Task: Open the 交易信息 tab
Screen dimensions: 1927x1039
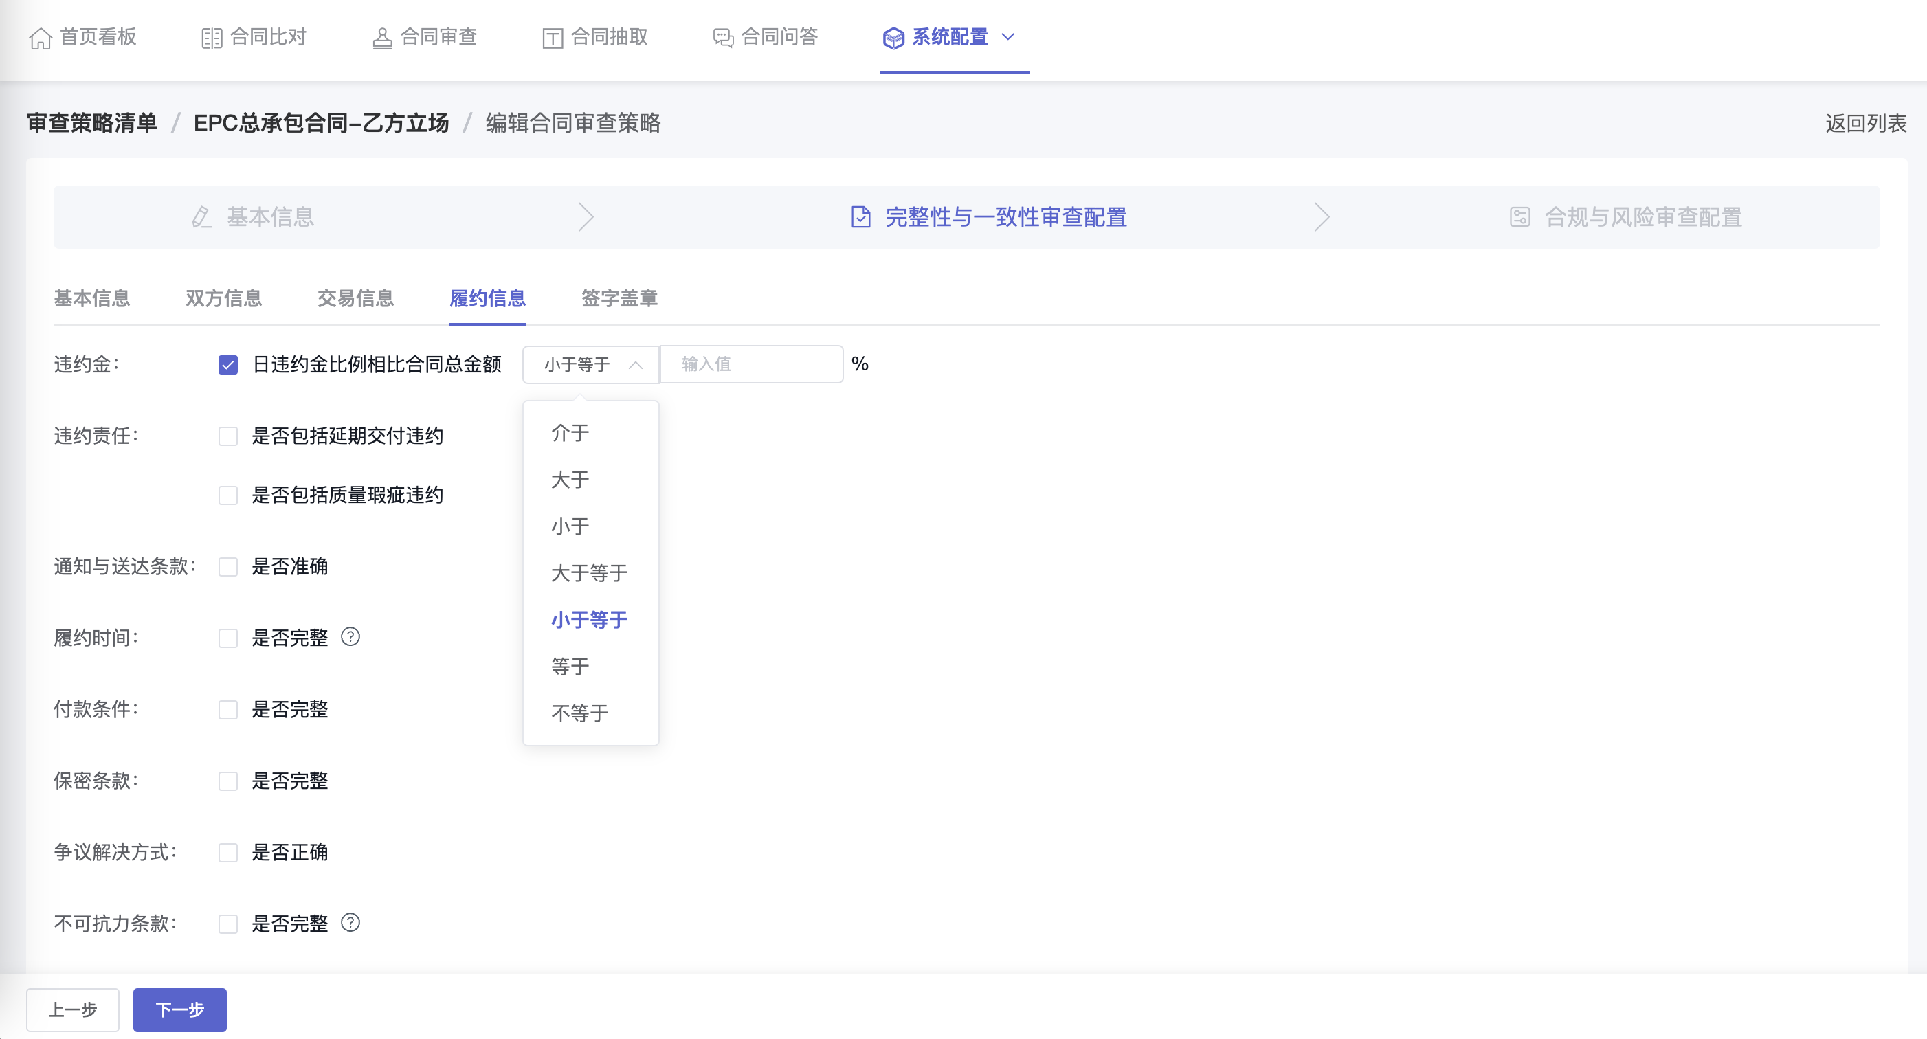Action: coord(355,298)
